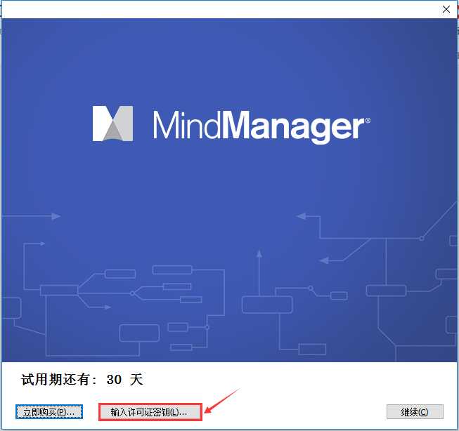Click the MindManager wordmark text

[x=261, y=127]
